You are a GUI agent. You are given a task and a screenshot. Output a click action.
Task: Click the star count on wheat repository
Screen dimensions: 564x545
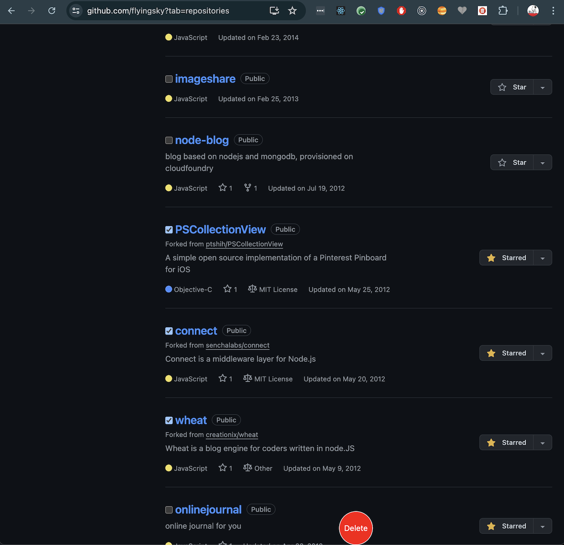225,468
